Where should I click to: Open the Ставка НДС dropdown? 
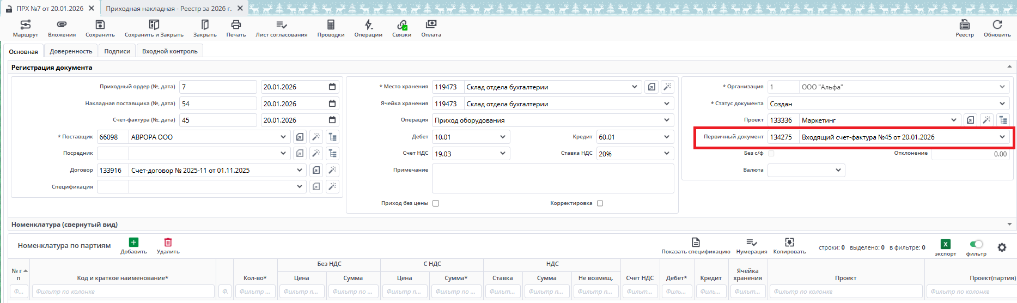[x=666, y=154]
